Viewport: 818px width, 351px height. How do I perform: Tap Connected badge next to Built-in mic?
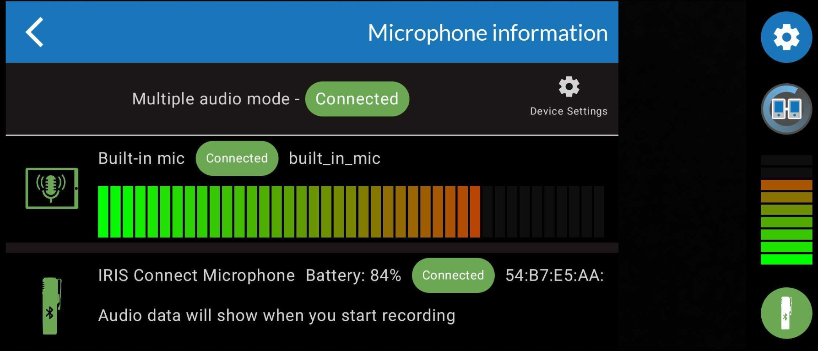(237, 158)
